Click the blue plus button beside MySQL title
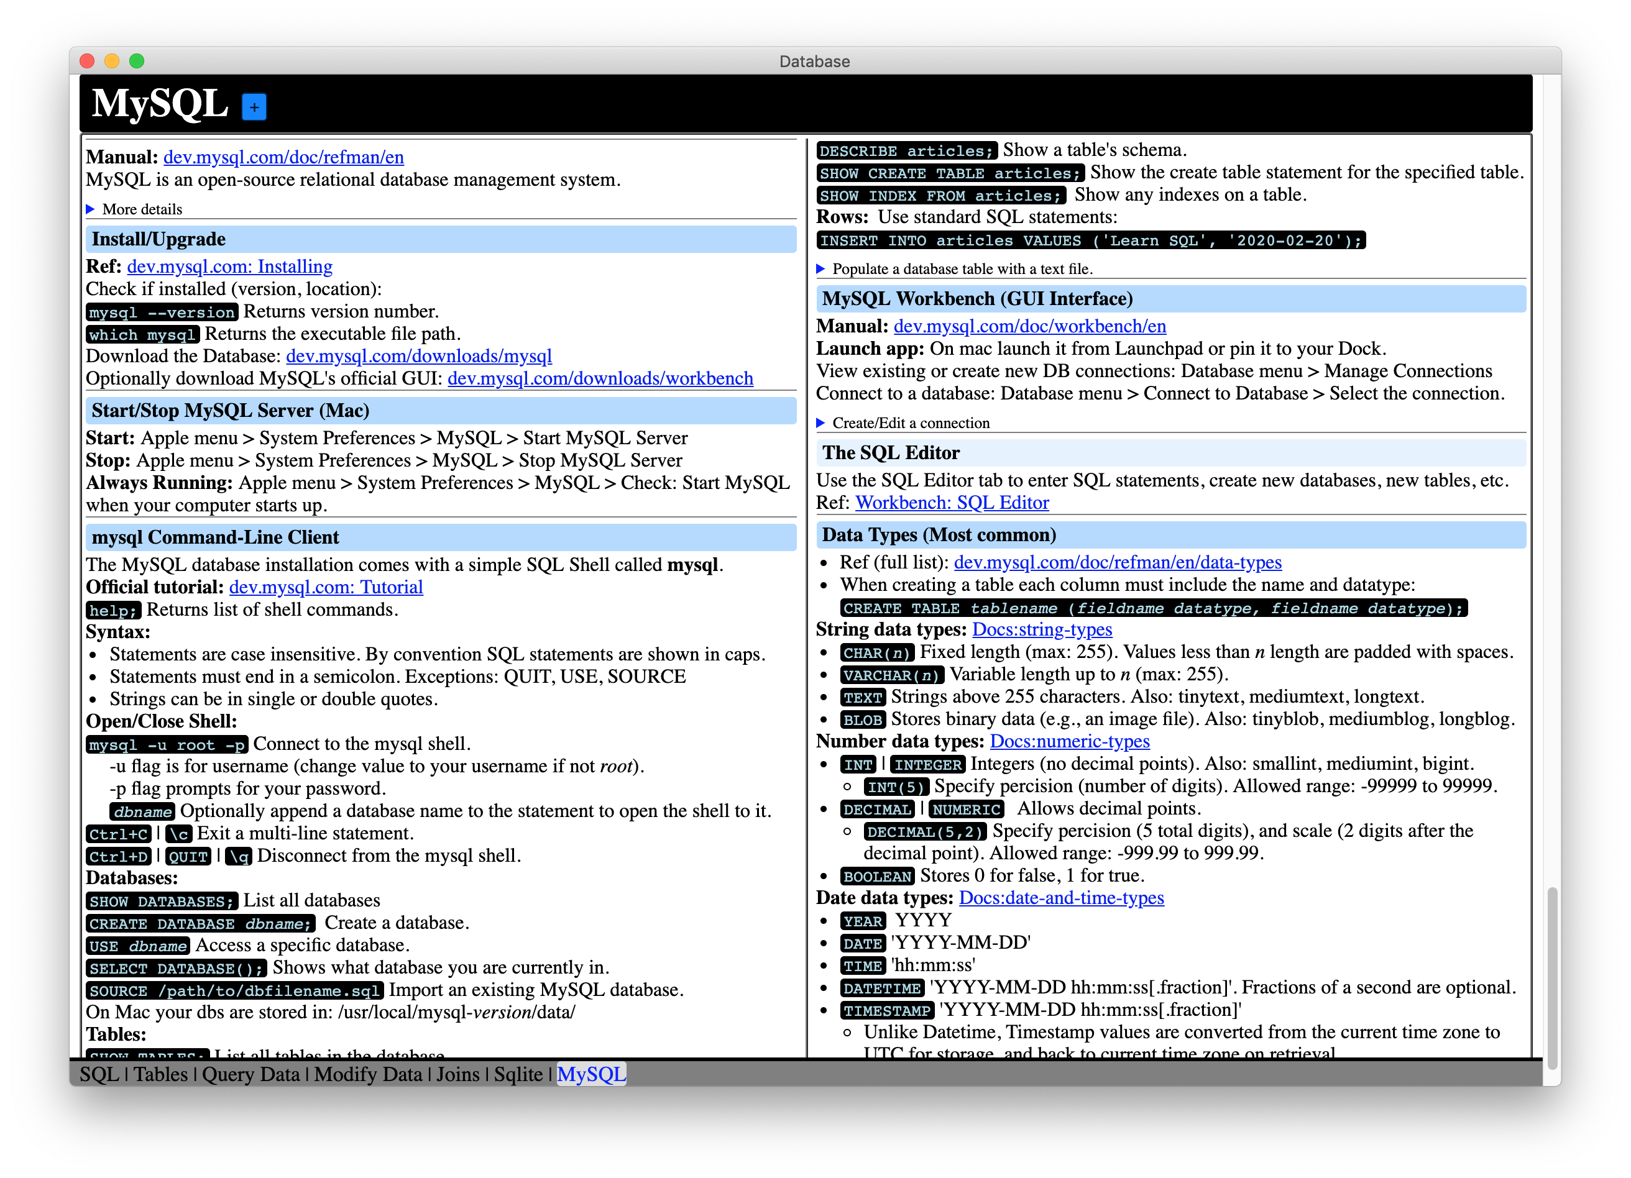 pos(254,107)
